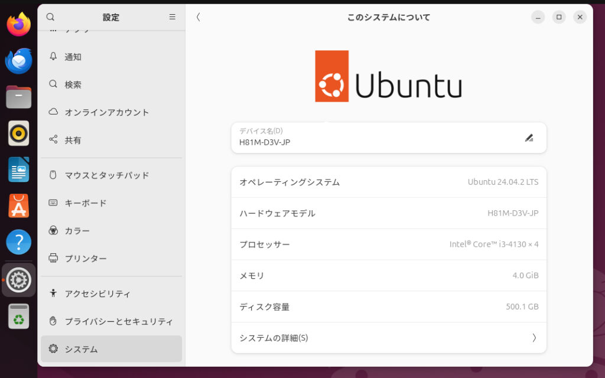Click the このシステムについて window title

pos(389,17)
